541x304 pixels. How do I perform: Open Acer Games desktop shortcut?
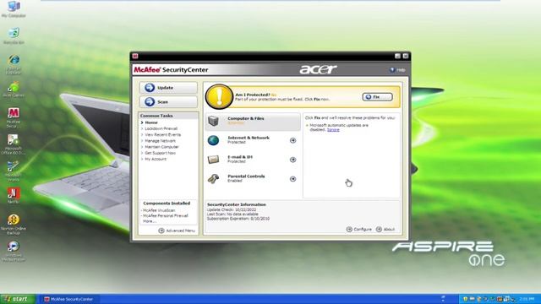coord(14,90)
